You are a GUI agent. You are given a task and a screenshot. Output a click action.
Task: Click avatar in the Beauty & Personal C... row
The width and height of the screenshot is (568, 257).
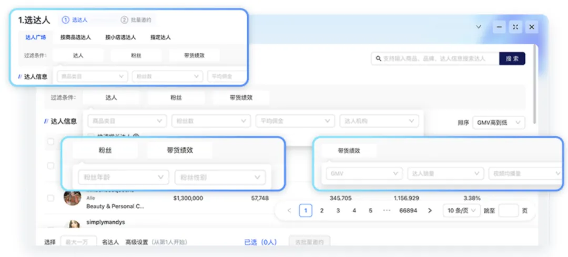[x=73, y=197]
